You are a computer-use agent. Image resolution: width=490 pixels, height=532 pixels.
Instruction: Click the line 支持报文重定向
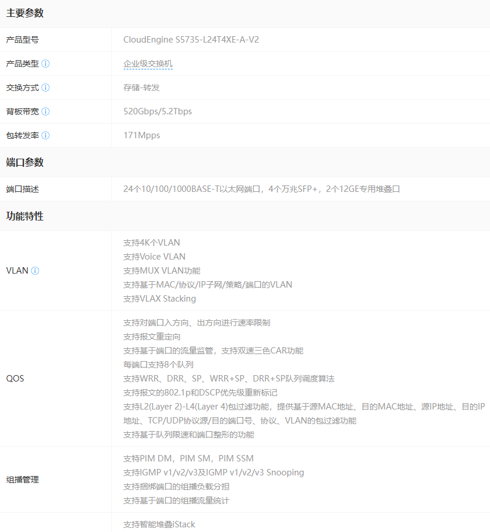[152, 337]
